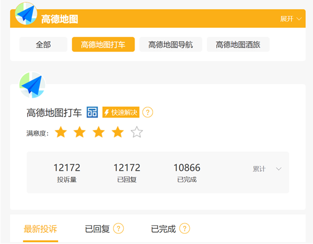Open help icon next to 已回复 tab

(x=119, y=228)
